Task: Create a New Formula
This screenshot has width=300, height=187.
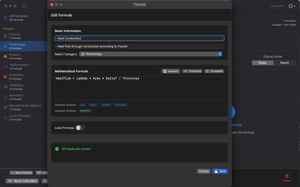Action: (21, 173)
